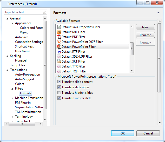Viewport: 165px width, 142px height.
Task: Click the formats list scrollbar thumb
Action: click(x=131, y=49)
